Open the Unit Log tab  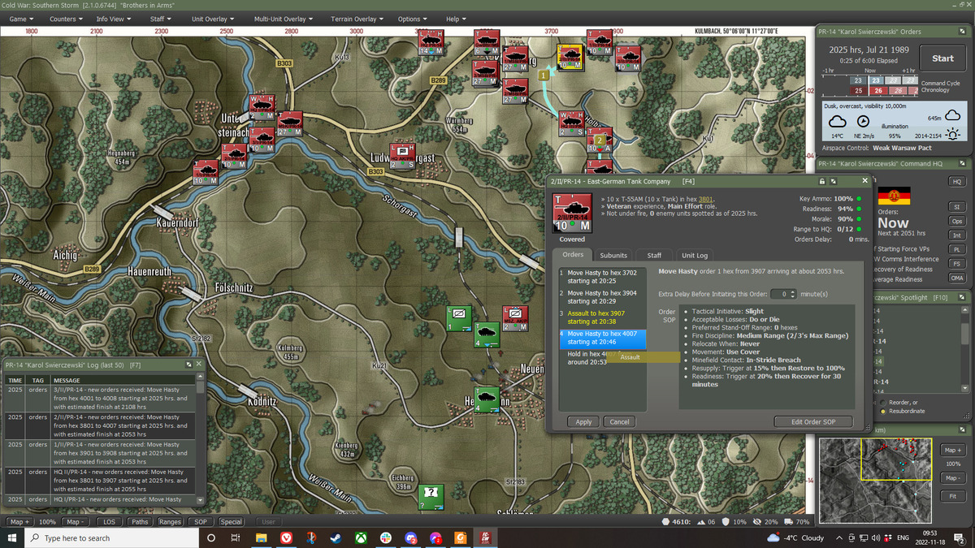695,255
